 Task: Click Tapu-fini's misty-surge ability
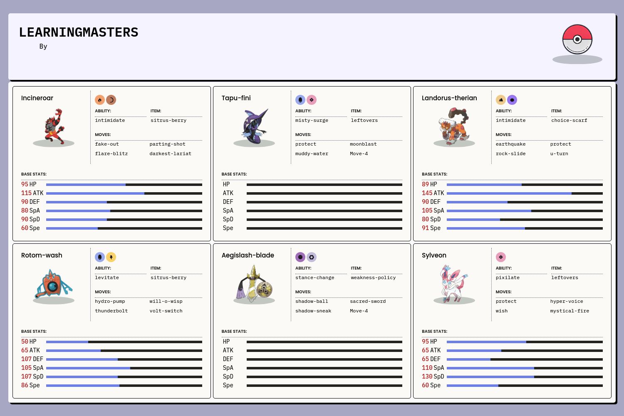[x=312, y=120]
